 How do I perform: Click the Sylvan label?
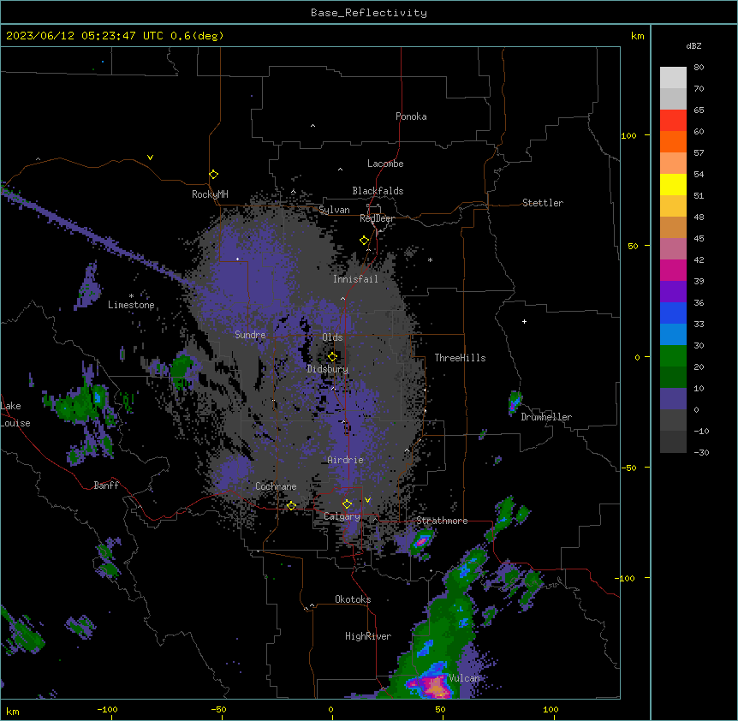[334, 210]
